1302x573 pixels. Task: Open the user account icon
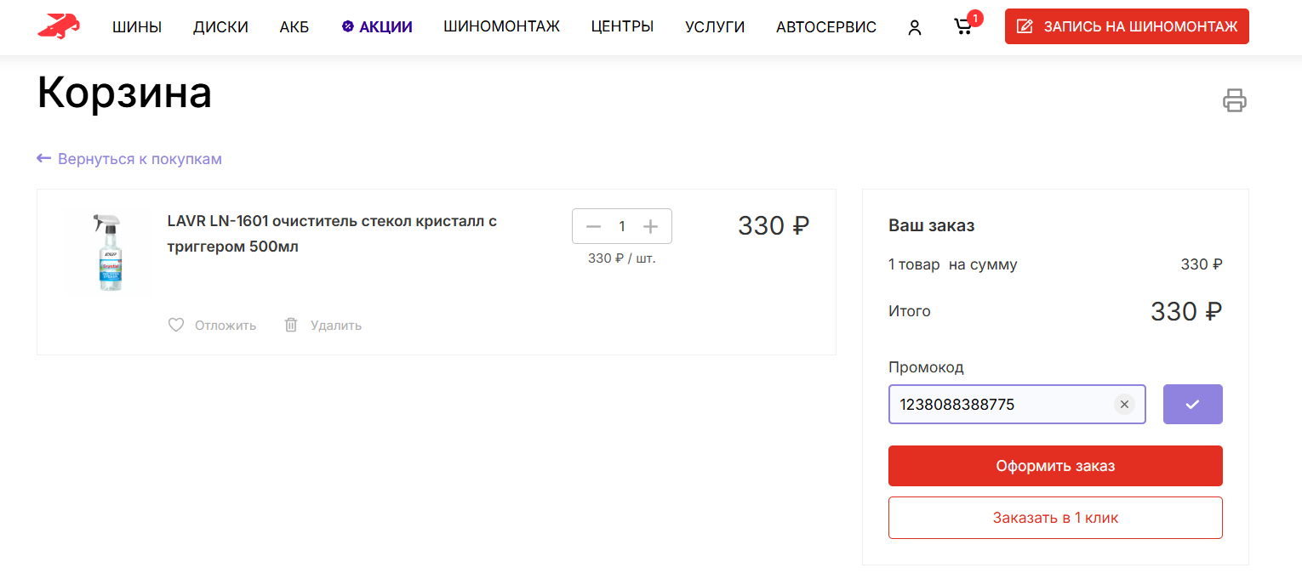pos(915,27)
